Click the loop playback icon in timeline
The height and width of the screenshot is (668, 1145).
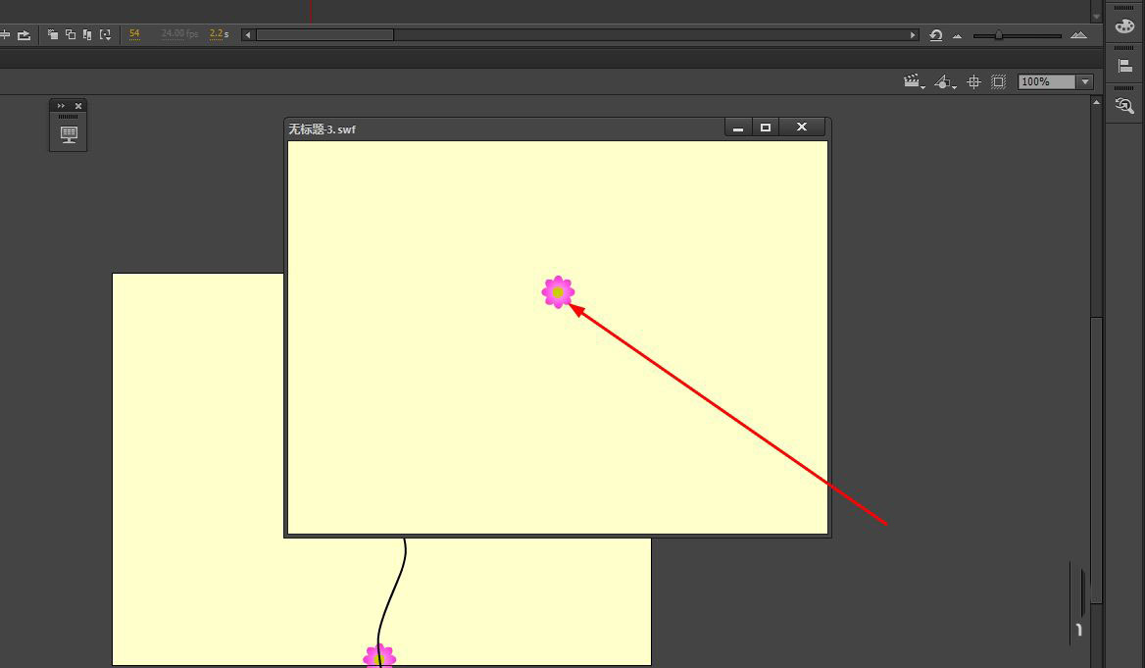click(x=25, y=34)
